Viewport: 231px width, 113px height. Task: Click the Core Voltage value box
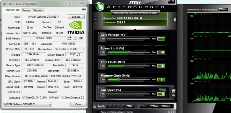click(161, 39)
